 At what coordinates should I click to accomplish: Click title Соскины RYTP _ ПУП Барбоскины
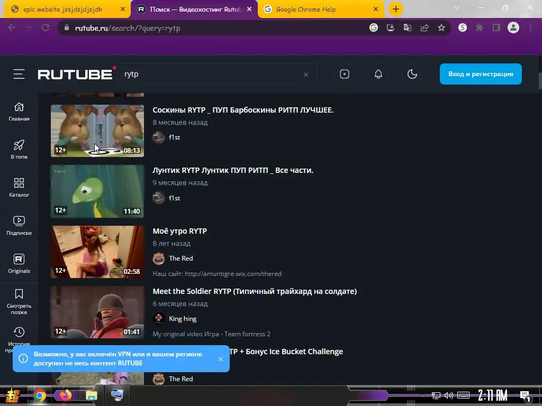click(243, 110)
